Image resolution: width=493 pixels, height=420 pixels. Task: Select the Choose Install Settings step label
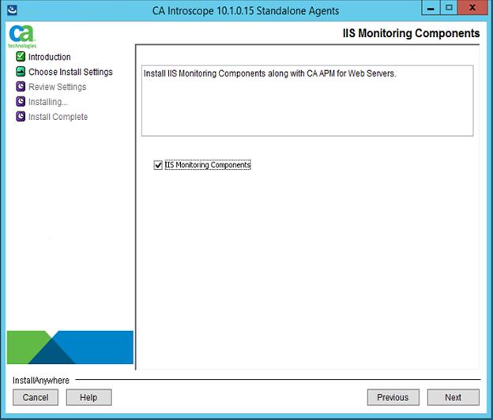tap(70, 72)
